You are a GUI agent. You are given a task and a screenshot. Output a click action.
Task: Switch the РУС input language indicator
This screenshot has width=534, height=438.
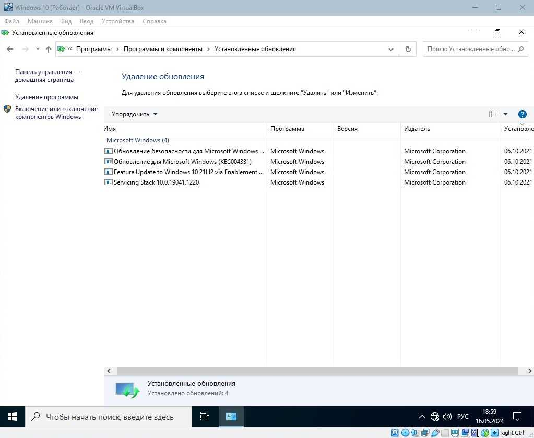tap(462, 417)
